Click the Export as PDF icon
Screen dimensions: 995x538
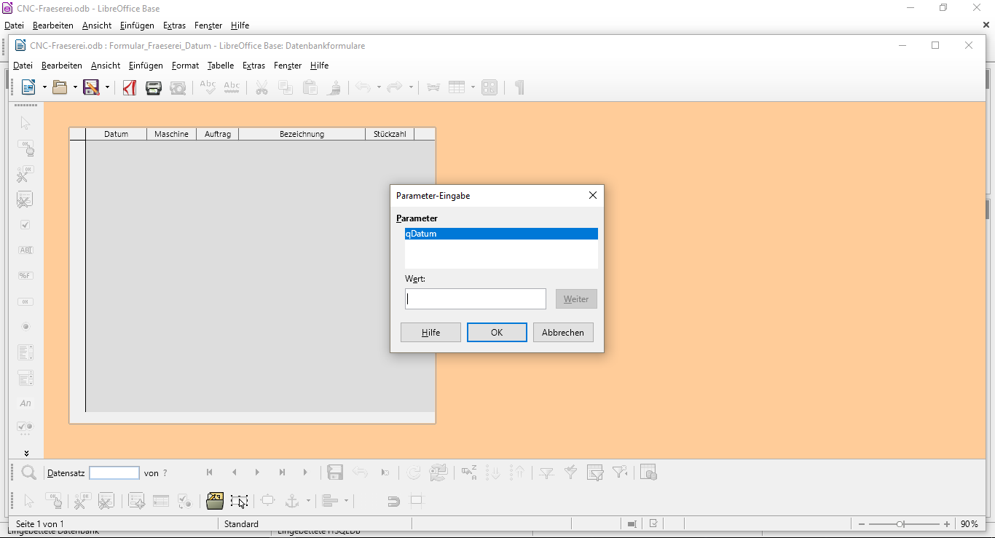point(130,87)
